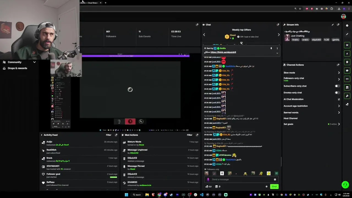Image resolution: width=352 pixels, height=198 pixels.
Task: Open Host Channel action
Action: click(290, 118)
